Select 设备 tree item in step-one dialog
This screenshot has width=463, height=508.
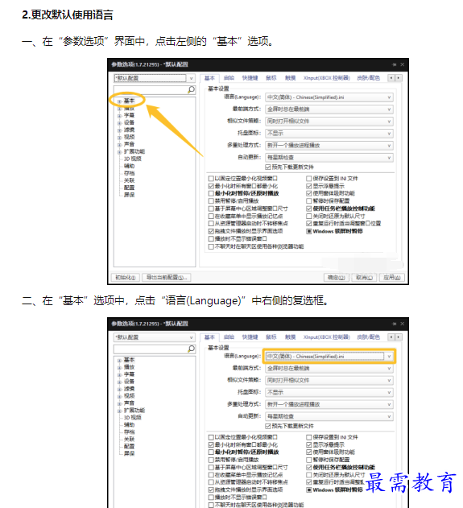point(129,122)
